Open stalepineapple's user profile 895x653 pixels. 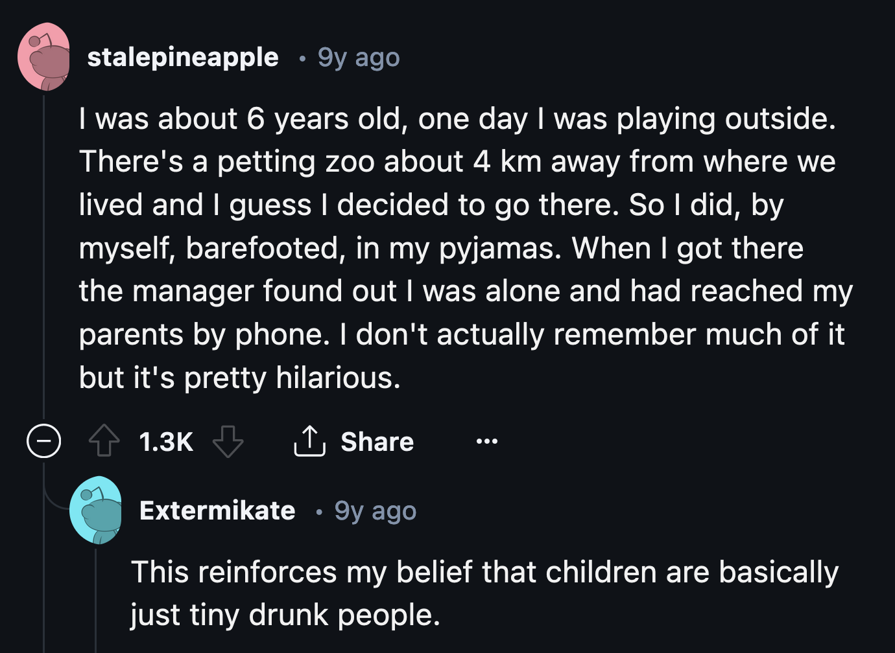click(x=183, y=57)
